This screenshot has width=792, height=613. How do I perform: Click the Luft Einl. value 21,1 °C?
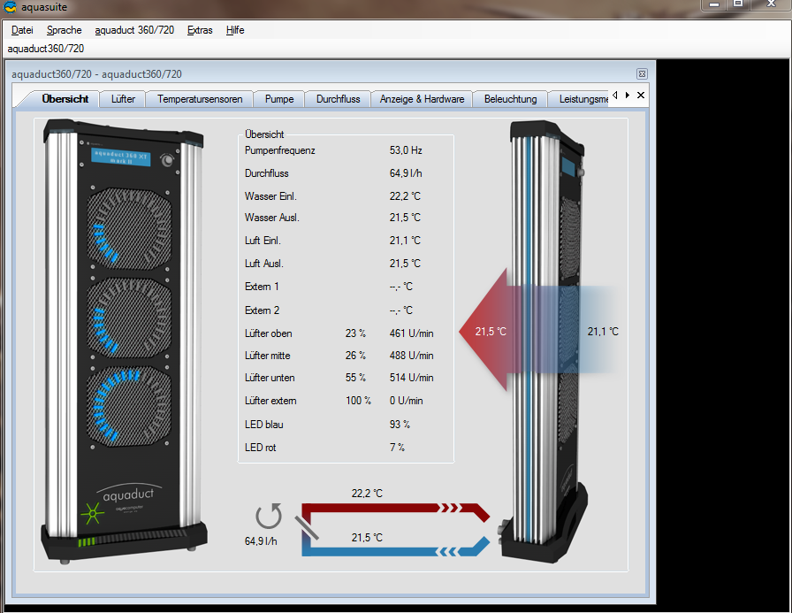(405, 241)
